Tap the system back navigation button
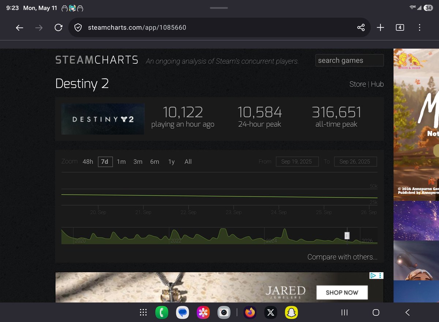The height and width of the screenshot is (322, 439). coord(408,312)
